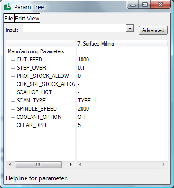Click the SPINDLE_SPEED value 2000

click(83, 109)
